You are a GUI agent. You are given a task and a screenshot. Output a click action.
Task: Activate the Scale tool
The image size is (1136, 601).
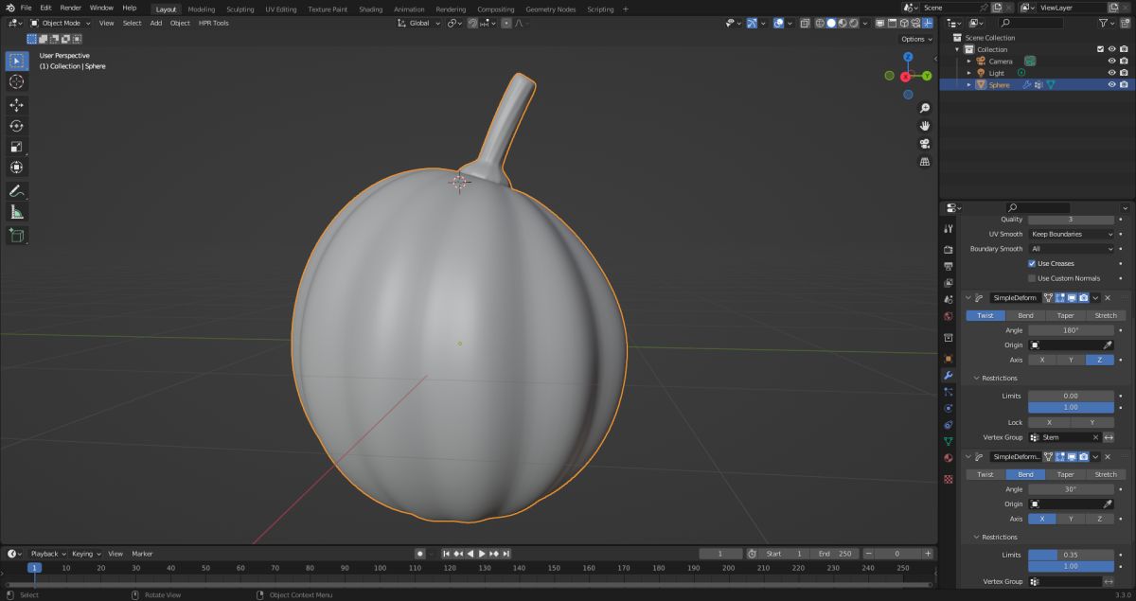(x=16, y=147)
